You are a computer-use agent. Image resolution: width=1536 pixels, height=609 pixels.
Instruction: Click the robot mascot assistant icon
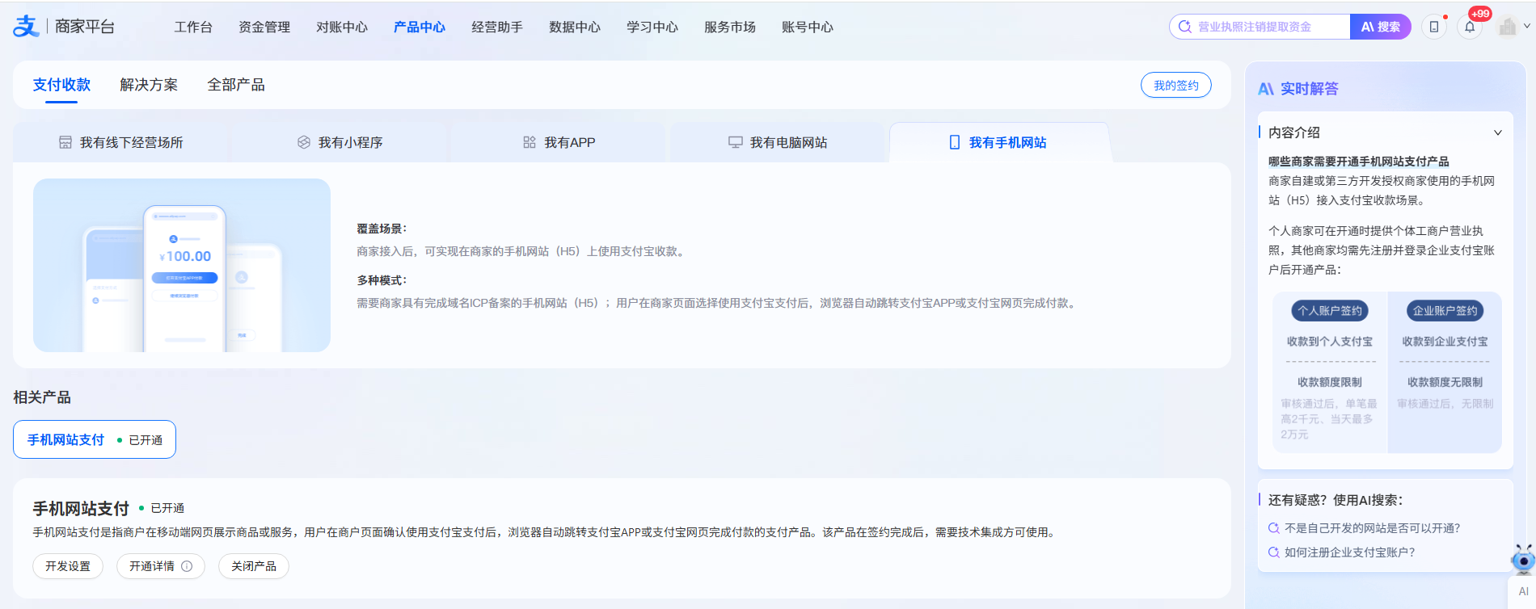[1523, 558]
